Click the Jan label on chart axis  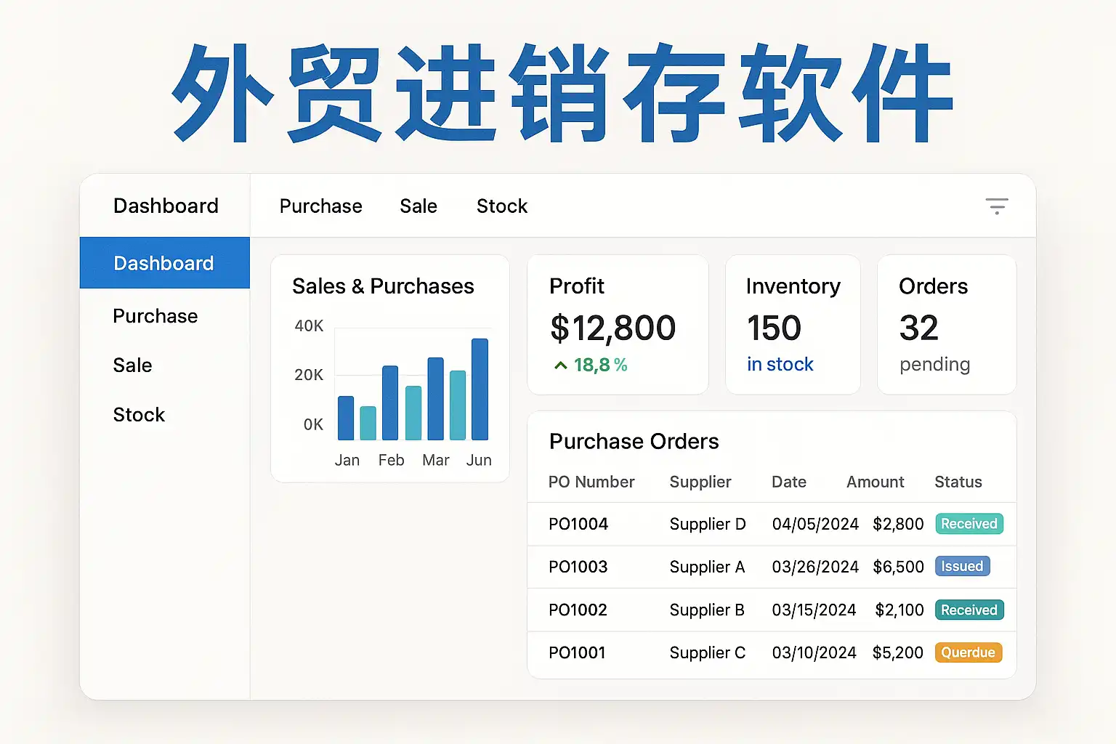[347, 460]
